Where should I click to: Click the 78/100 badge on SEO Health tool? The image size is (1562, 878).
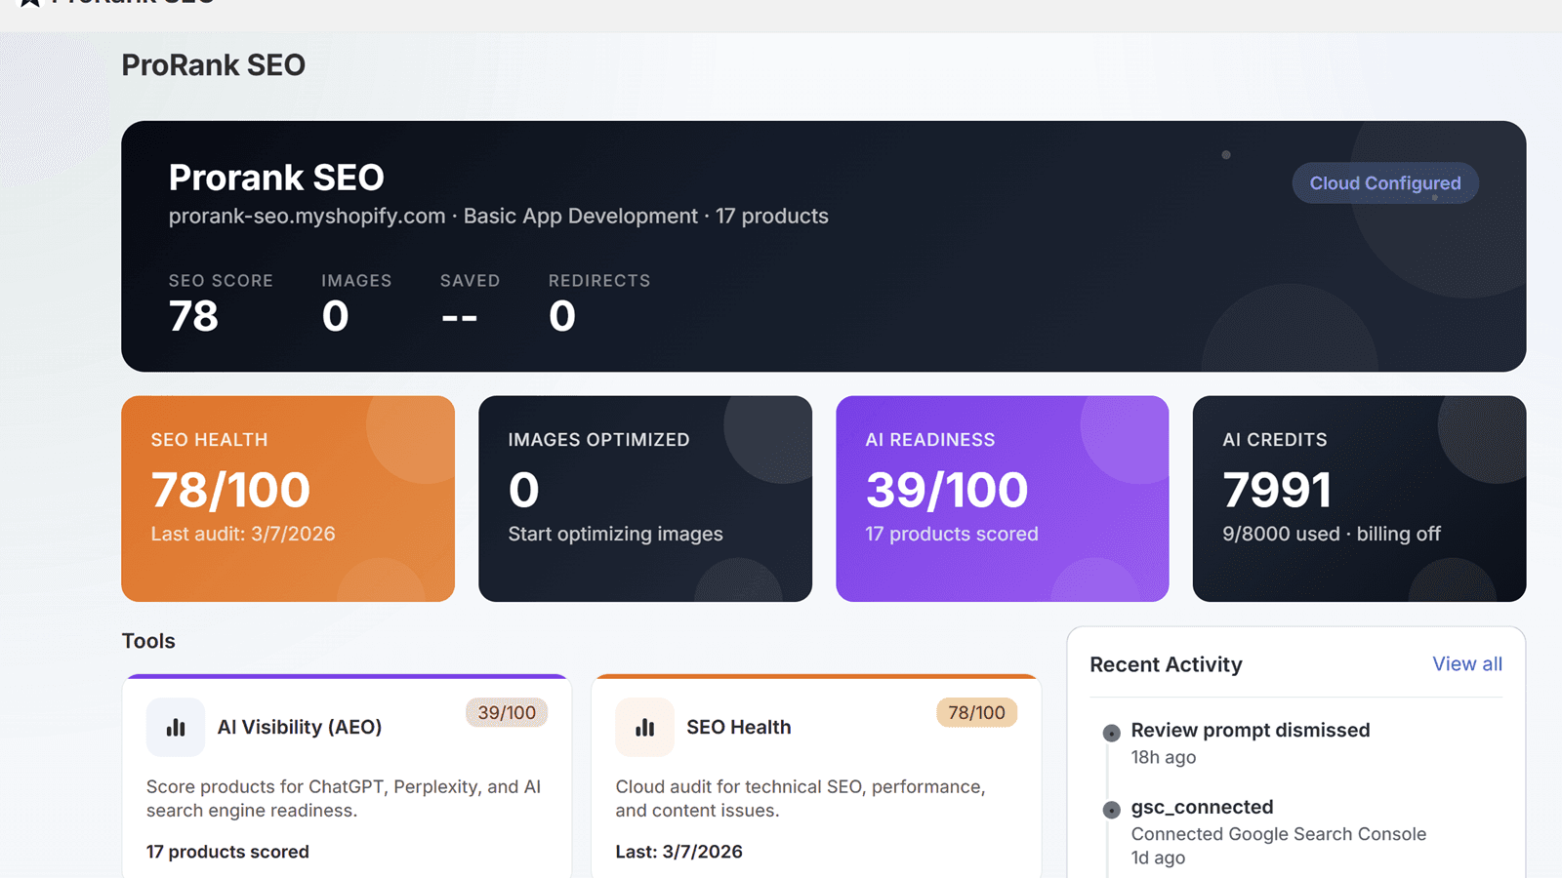(976, 713)
